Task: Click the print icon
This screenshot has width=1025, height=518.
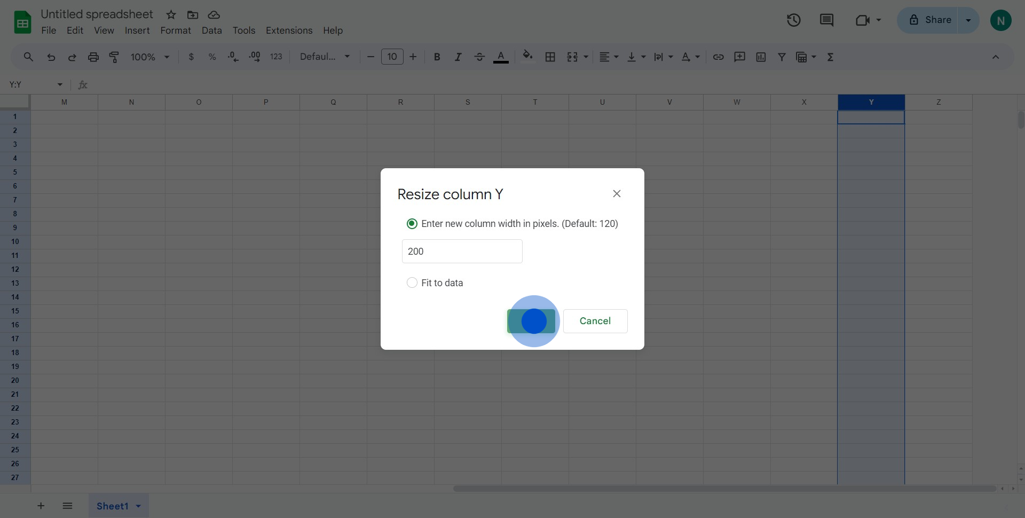Action: (x=93, y=57)
